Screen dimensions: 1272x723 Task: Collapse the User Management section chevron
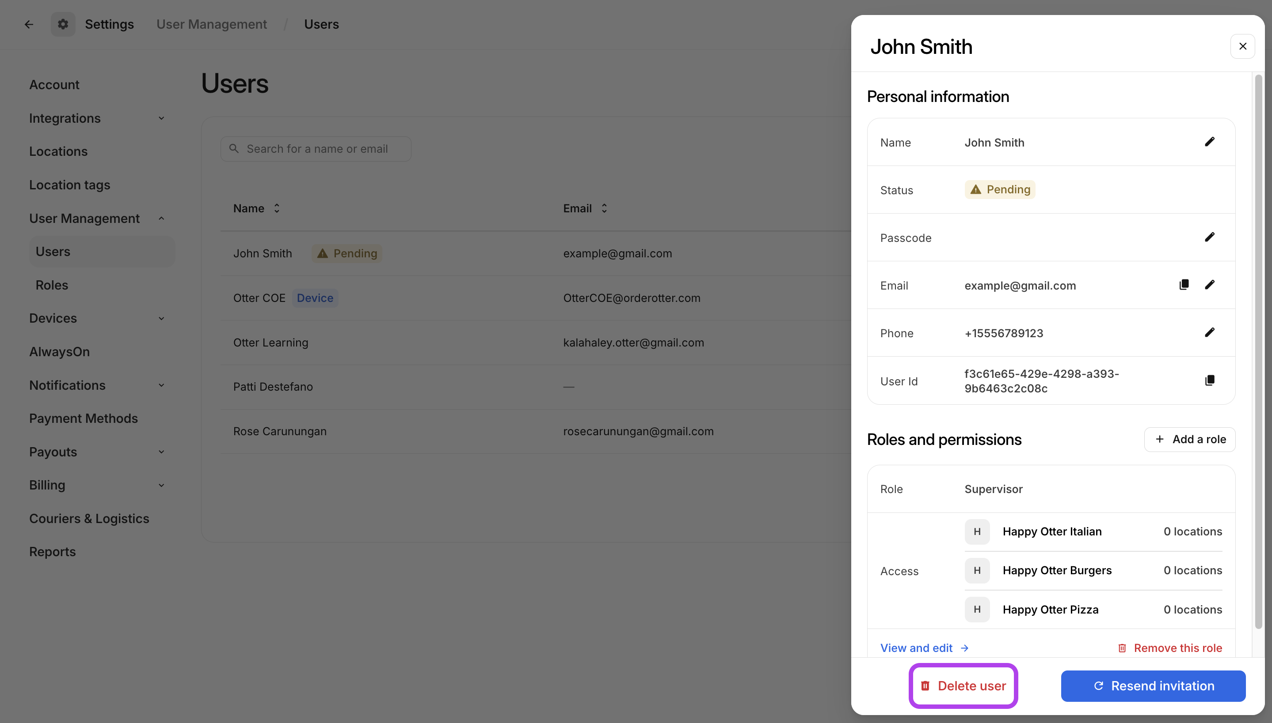[x=161, y=218]
